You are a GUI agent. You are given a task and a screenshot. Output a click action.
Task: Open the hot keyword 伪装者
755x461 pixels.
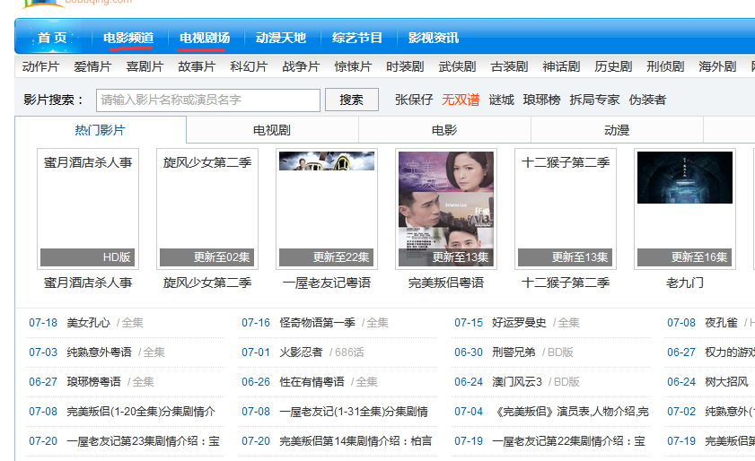pyautogui.click(x=647, y=100)
